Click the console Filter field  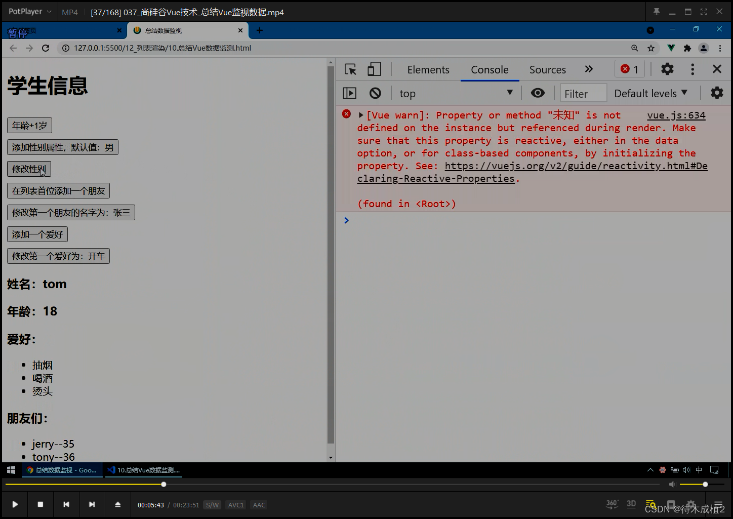click(583, 94)
